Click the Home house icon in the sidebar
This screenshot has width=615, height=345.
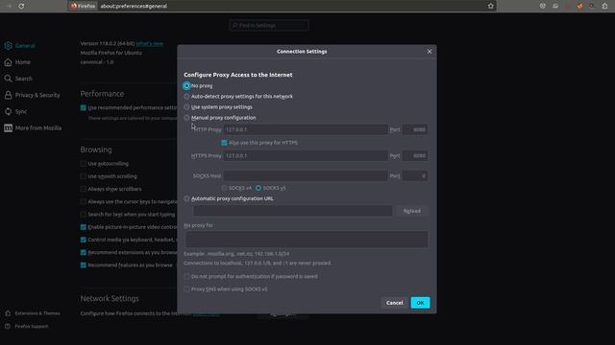pos(9,62)
